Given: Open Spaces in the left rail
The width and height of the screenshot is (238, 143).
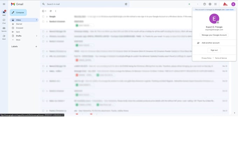Looking at the screenshot, I should 4,29.
